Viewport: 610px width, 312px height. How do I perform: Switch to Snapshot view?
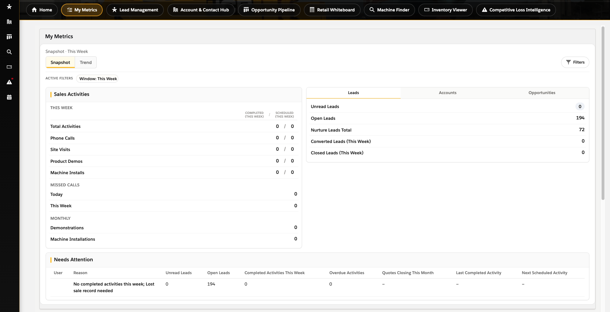pyautogui.click(x=60, y=62)
